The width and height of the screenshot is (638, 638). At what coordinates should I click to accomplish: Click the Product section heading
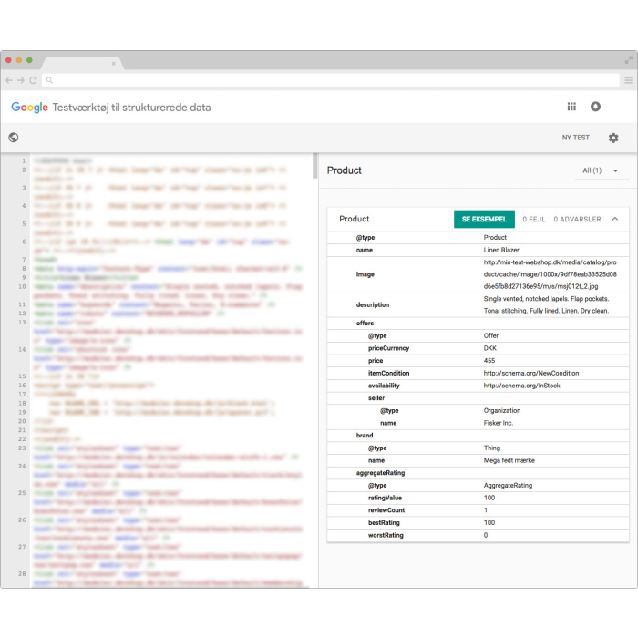(345, 170)
